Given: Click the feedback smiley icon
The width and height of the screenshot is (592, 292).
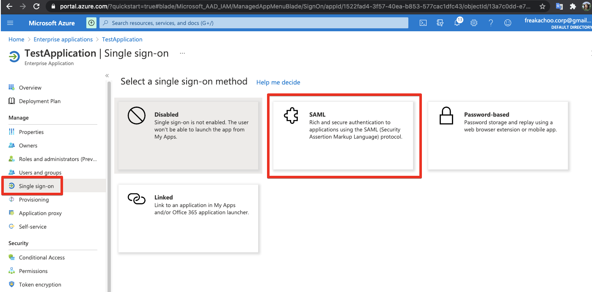Looking at the screenshot, I should pyautogui.click(x=508, y=23).
